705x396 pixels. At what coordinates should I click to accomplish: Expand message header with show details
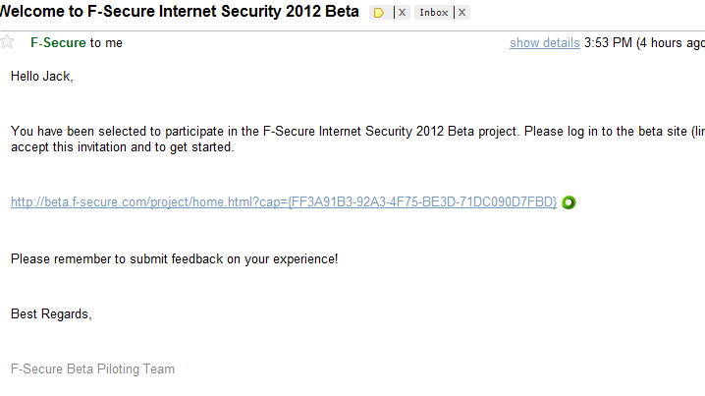(x=544, y=43)
